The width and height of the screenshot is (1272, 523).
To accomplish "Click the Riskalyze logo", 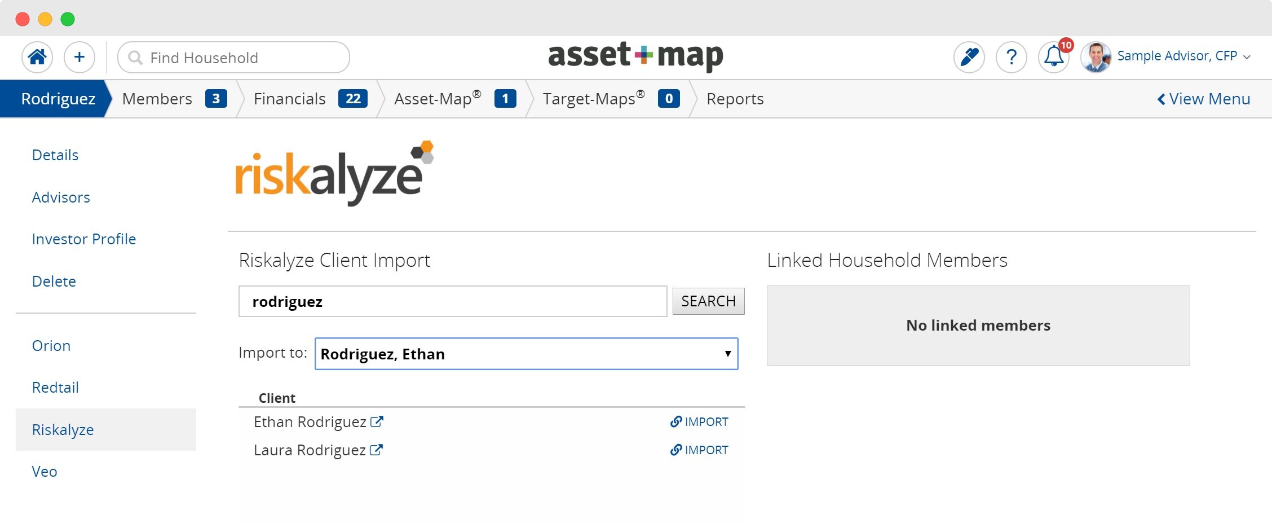I will 335,173.
